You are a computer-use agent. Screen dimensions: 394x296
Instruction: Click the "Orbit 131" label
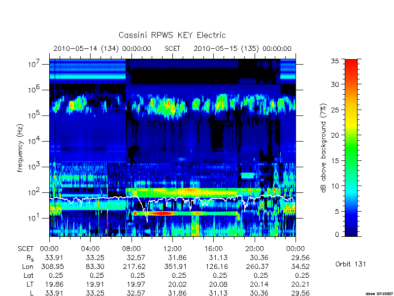click(351, 264)
